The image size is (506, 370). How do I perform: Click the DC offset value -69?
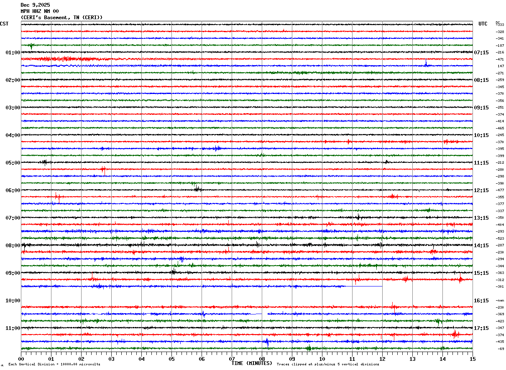click(501, 349)
